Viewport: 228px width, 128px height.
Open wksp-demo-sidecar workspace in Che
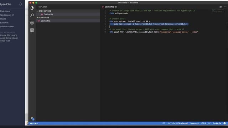pyautogui.click(x=9, y=38)
